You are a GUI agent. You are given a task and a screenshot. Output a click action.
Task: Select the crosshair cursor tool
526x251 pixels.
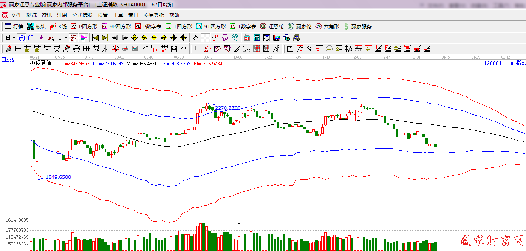[x=206, y=38]
